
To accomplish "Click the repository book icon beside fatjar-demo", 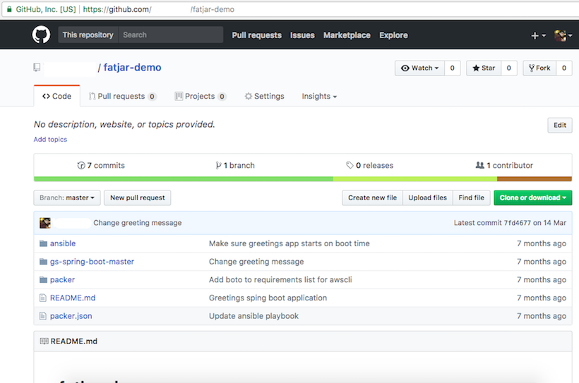I will [x=37, y=68].
